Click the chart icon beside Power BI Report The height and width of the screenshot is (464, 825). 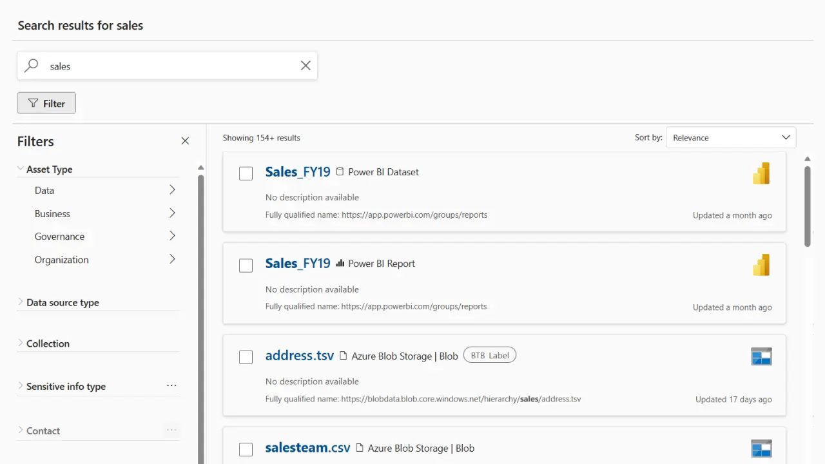coord(340,264)
